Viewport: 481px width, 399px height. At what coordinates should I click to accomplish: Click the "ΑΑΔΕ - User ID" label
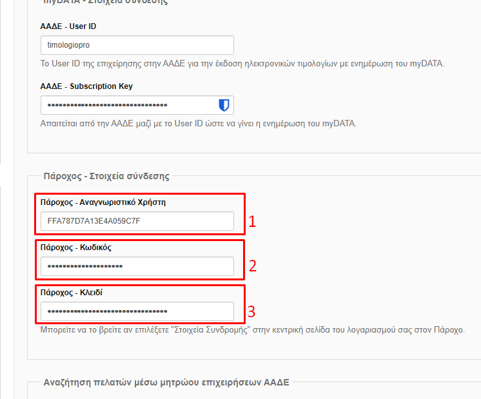[x=68, y=26]
